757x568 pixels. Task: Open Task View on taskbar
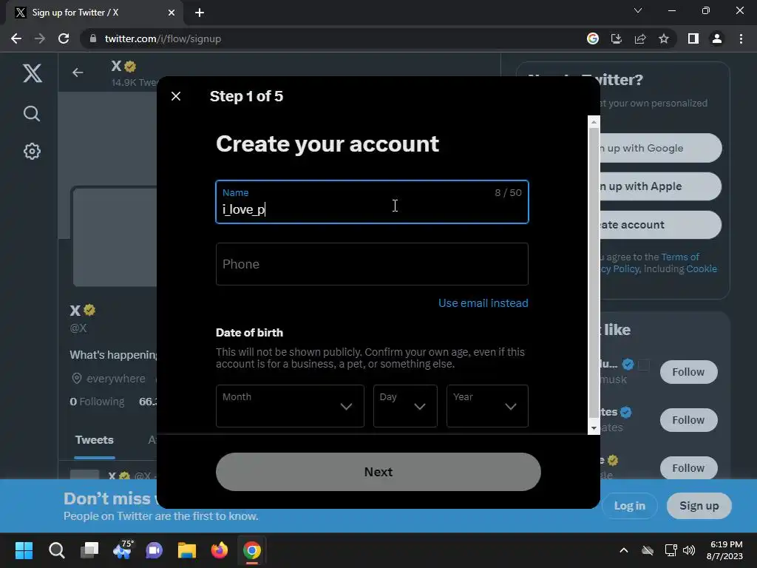tap(89, 550)
